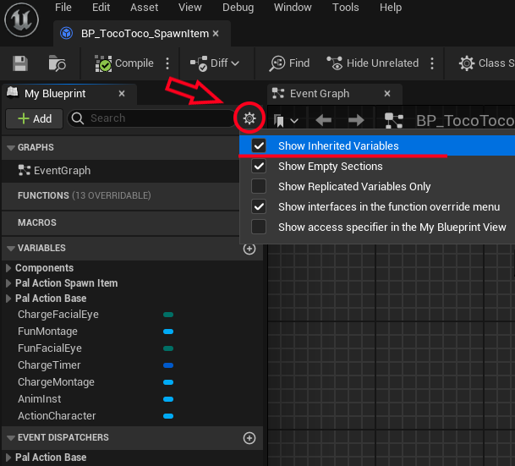The width and height of the screenshot is (515, 466).
Task: Click FunMontage variable type pill
Action: 168,332
